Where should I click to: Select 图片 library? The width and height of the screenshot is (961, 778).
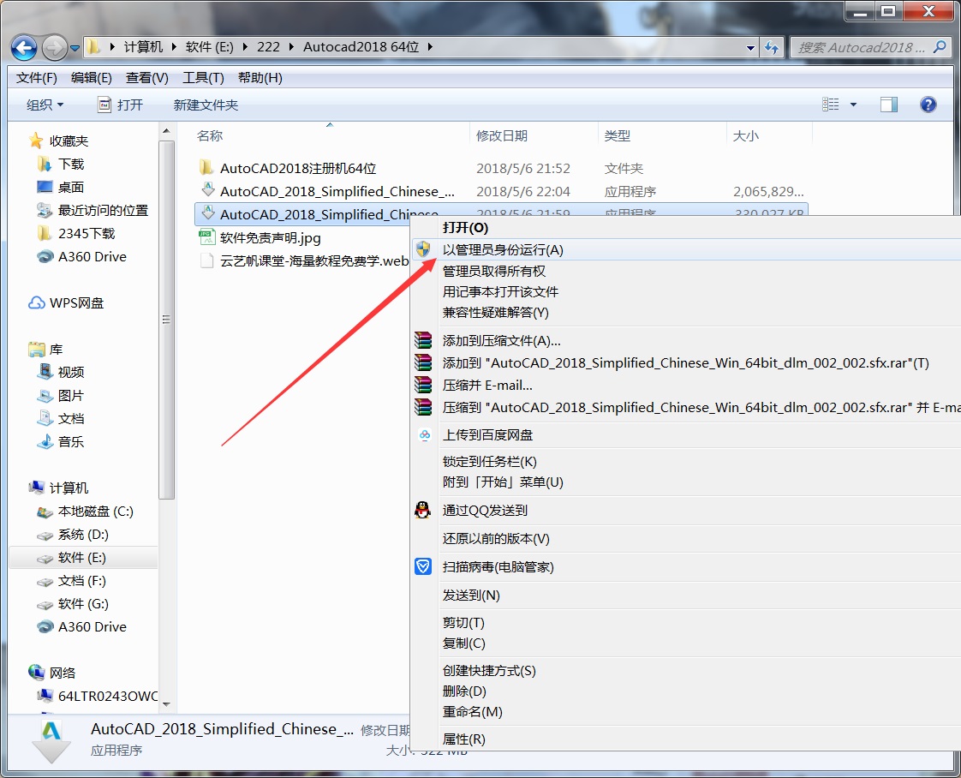pyautogui.click(x=62, y=396)
